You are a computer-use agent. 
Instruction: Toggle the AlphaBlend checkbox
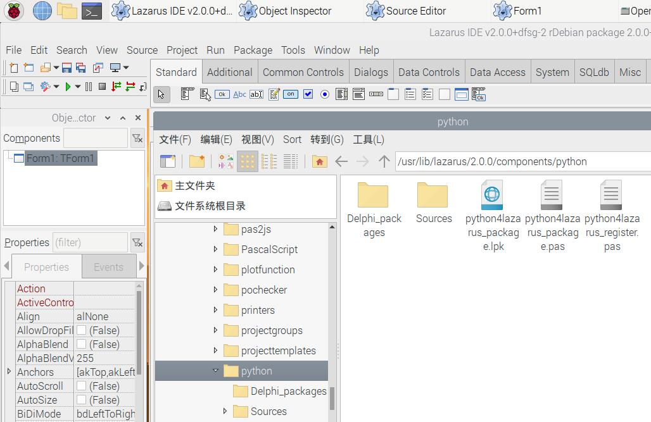pos(81,344)
